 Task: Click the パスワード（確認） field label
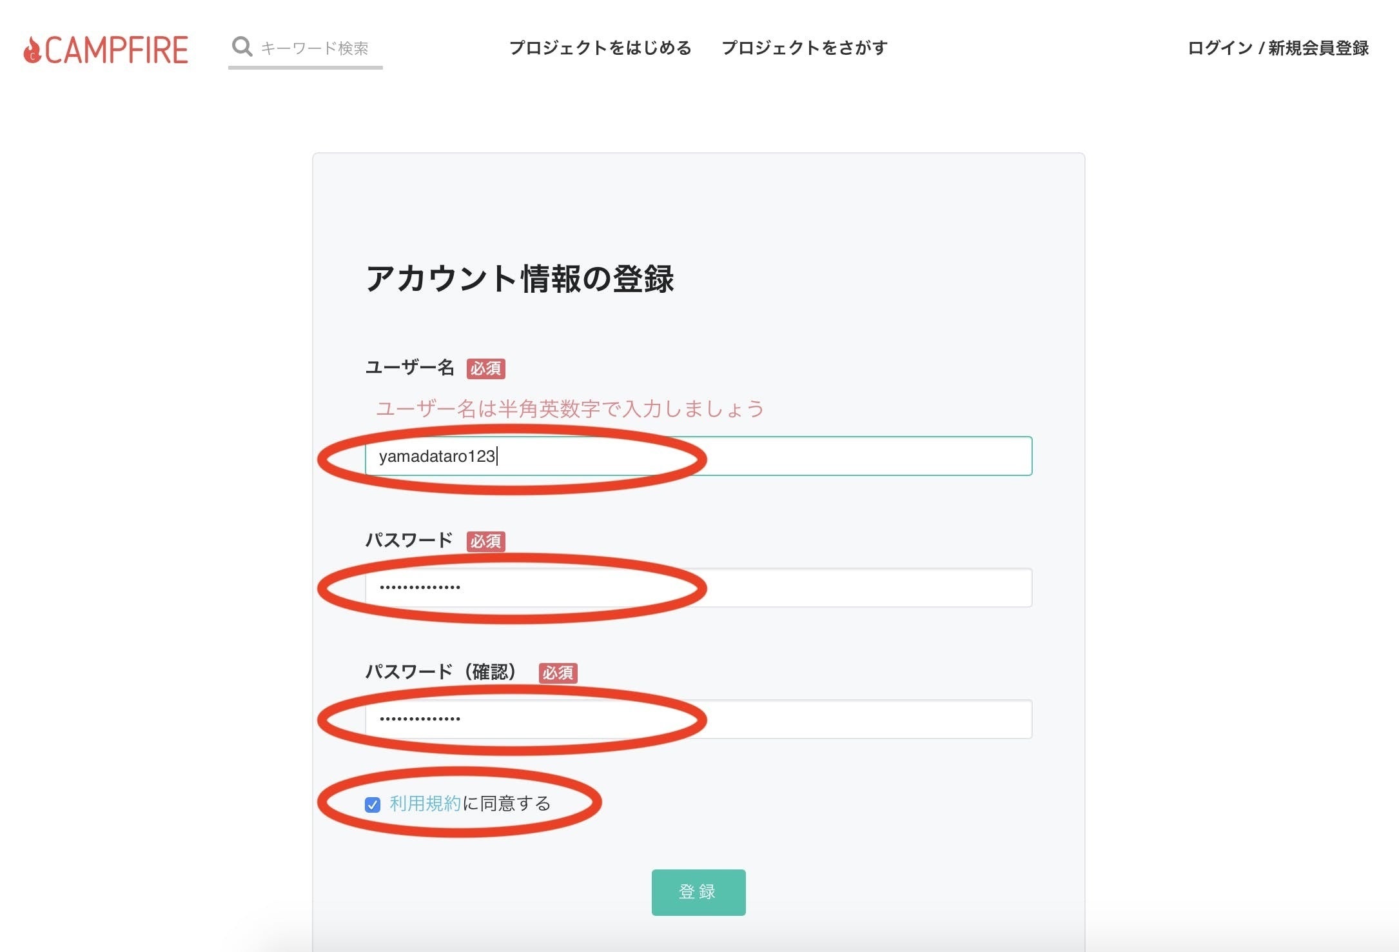tap(441, 672)
